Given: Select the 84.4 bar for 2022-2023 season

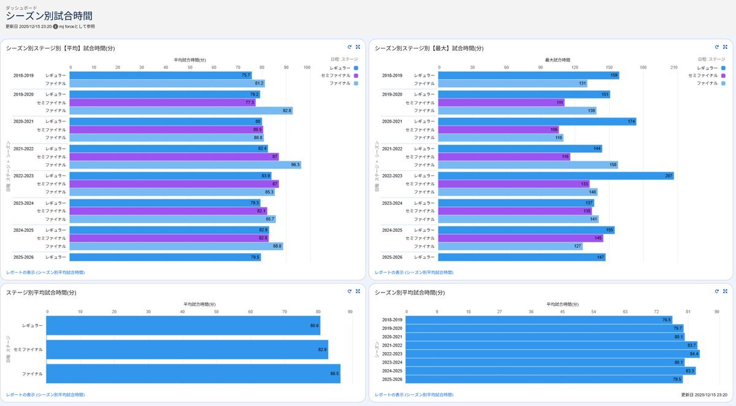Looking at the screenshot, I should tap(552, 354).
